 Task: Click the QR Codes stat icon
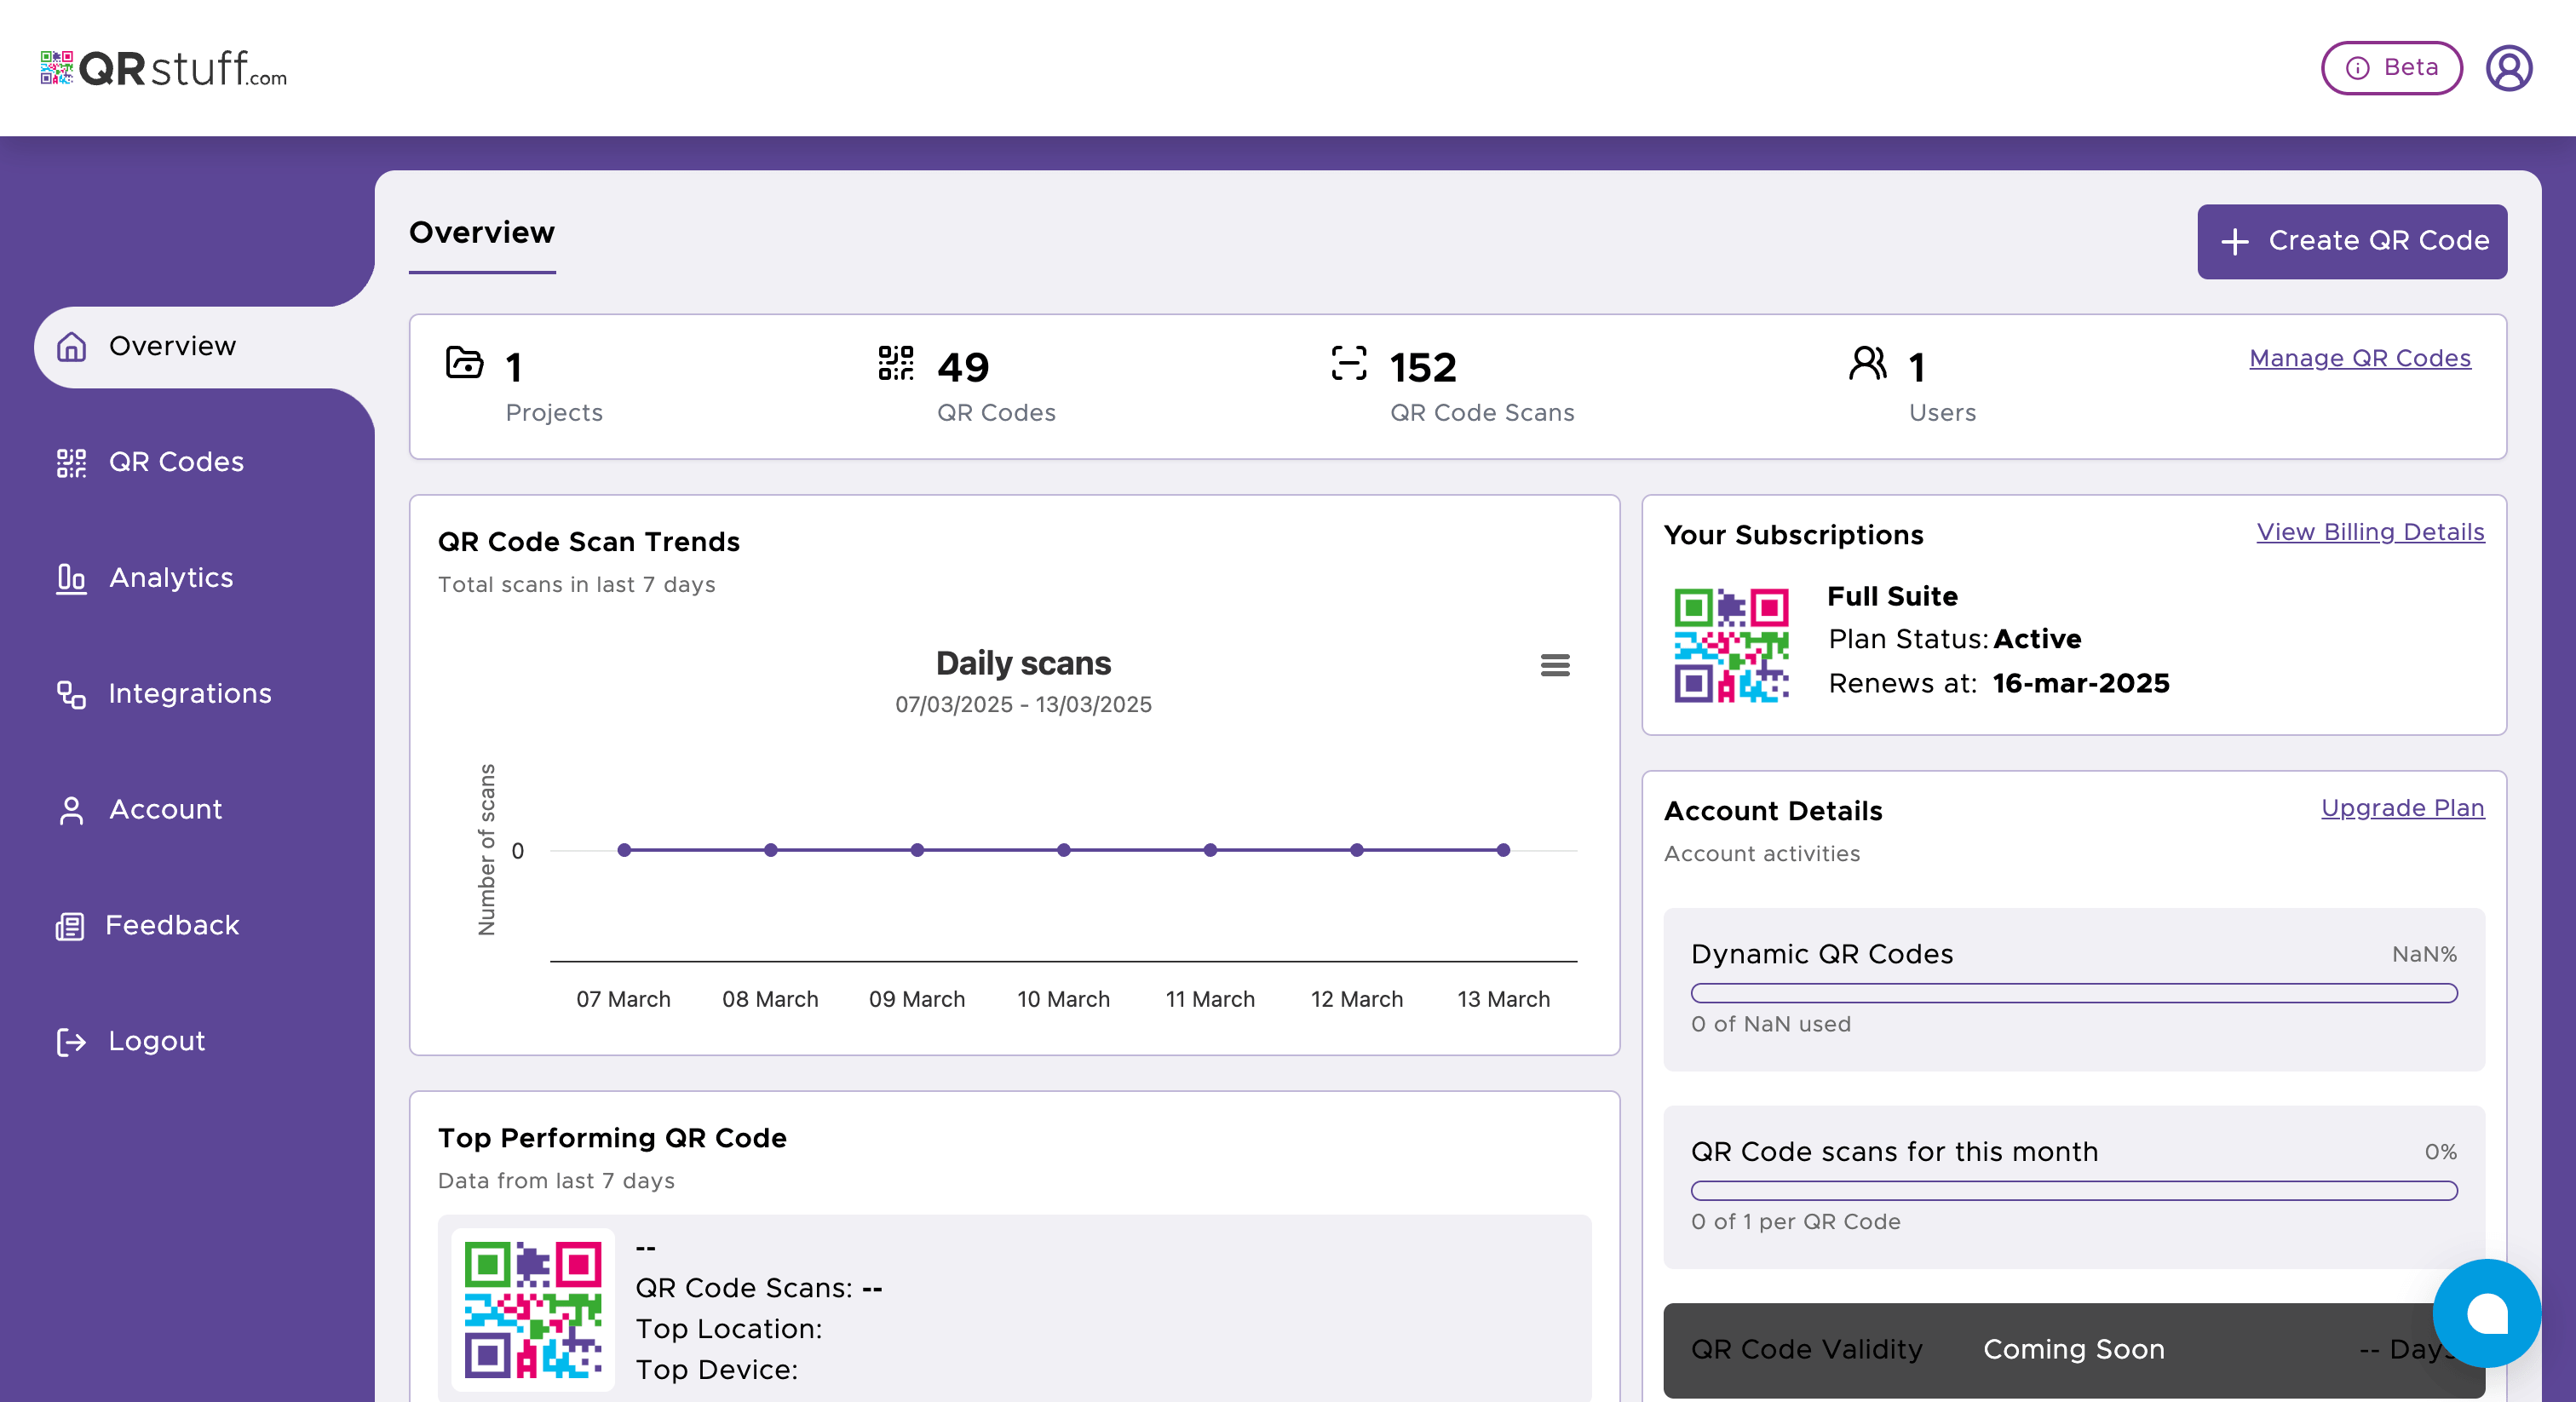click(896, 363)
